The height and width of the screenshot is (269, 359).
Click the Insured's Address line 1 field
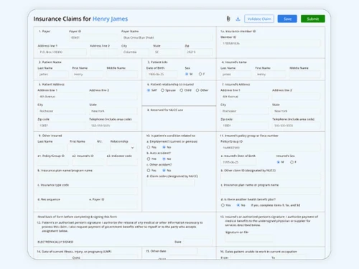coord(244,97)
